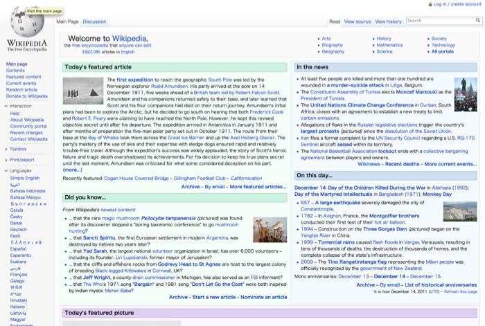Open the Start a new article link
485x326 pixels.
(x=214, y=297)
